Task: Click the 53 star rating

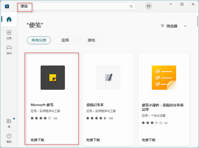Action: point(155,123)
